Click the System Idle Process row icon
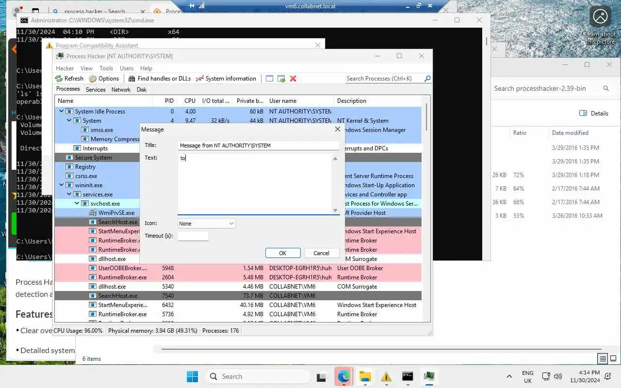Image resolution: width=621 pixels, height=388 pixels. click(x=69, y=112)
